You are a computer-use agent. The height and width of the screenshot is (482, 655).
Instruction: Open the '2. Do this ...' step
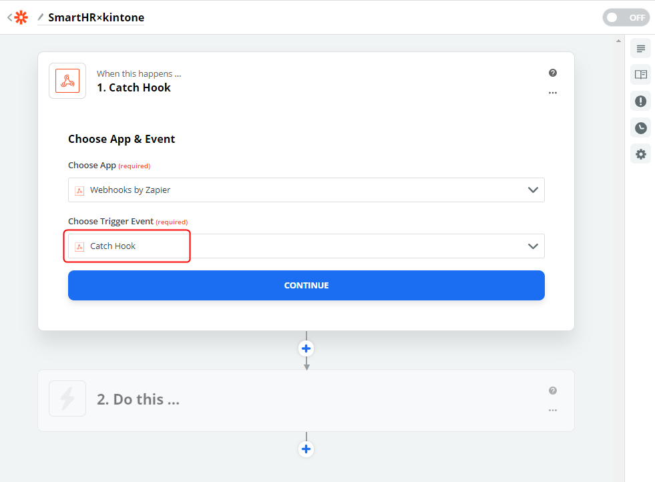[x=306, y=400]
